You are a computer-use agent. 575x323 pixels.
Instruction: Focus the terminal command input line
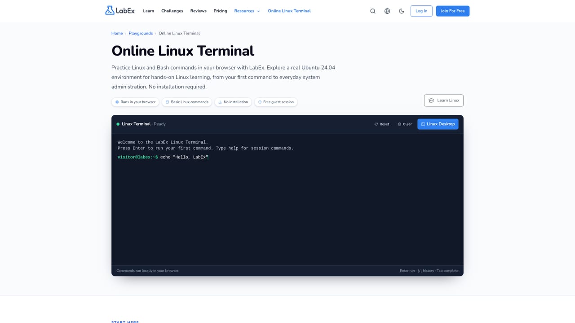[x=287, y=157]
